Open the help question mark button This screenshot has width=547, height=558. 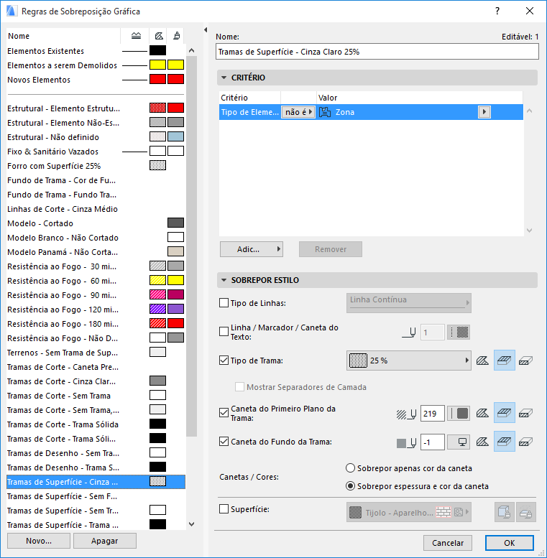tap(497, 11)
